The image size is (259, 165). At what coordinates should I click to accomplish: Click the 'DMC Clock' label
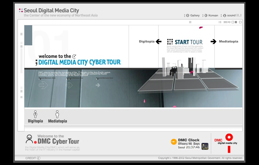188,140
